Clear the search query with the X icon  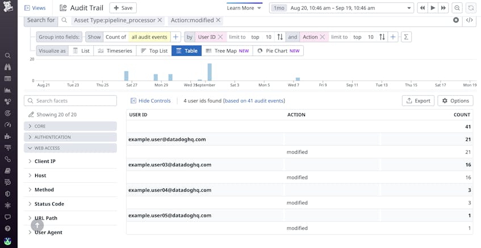[x=456, y=20]
